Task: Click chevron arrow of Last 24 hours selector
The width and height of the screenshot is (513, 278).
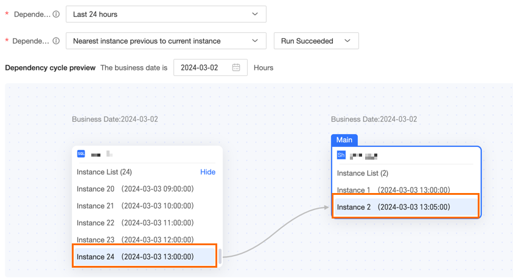Action: coord(255,15)
